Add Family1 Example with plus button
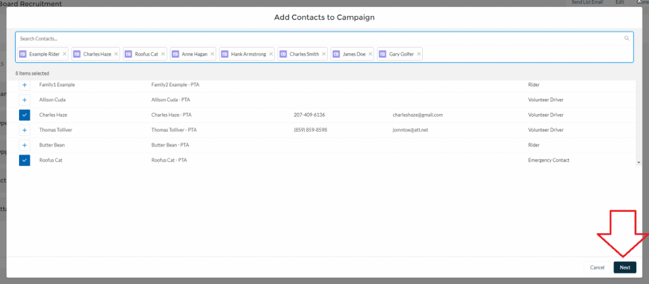649x284 pixels. (25, 85)
